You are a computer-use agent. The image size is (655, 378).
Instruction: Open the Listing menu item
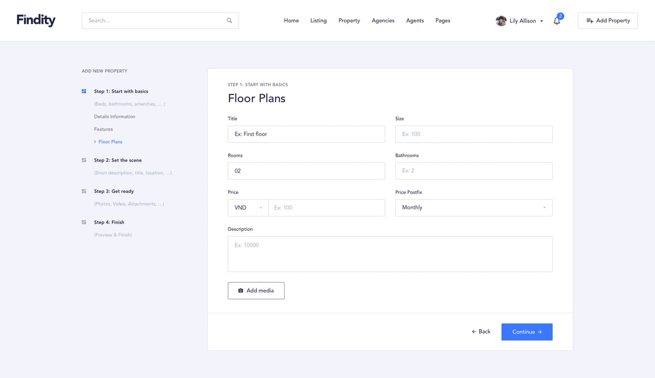(318, 21)
